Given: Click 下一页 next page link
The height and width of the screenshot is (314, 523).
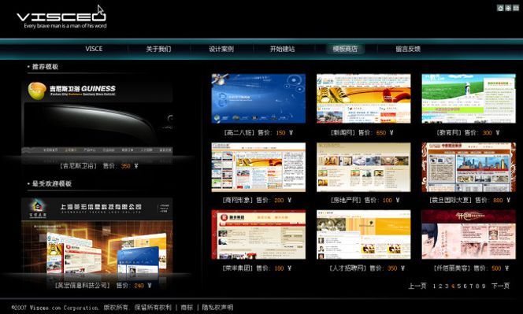Looking at the screenshot, I should click(x=501, y=286).
